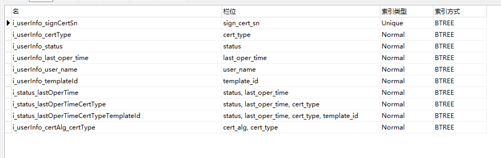Screen dimensions: 501x158
Task: Click the sign_cert_sn field cell
Action: [301, 23]
